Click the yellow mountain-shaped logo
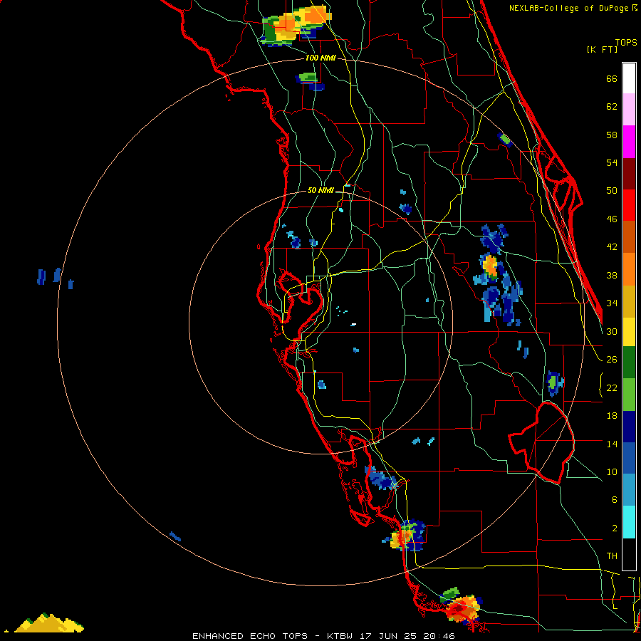The width and height of the screenshot is (641, 641). [x=49, y=623]
